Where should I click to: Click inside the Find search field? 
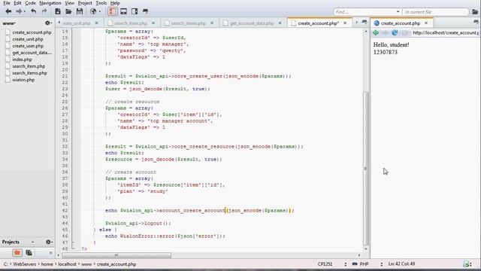365,12
